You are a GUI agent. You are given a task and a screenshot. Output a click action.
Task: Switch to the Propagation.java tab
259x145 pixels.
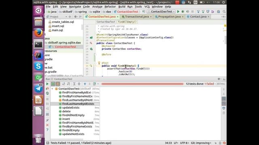coord(169,17)
